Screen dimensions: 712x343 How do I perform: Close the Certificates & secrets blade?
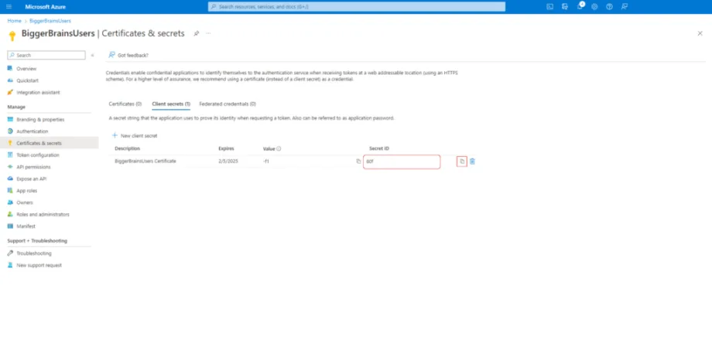pyautogui.click(x=700, y=33)
